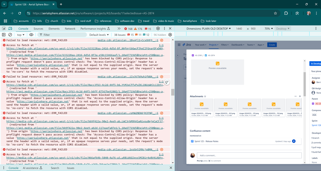Open the Search drawer tab

click(55, 168)
